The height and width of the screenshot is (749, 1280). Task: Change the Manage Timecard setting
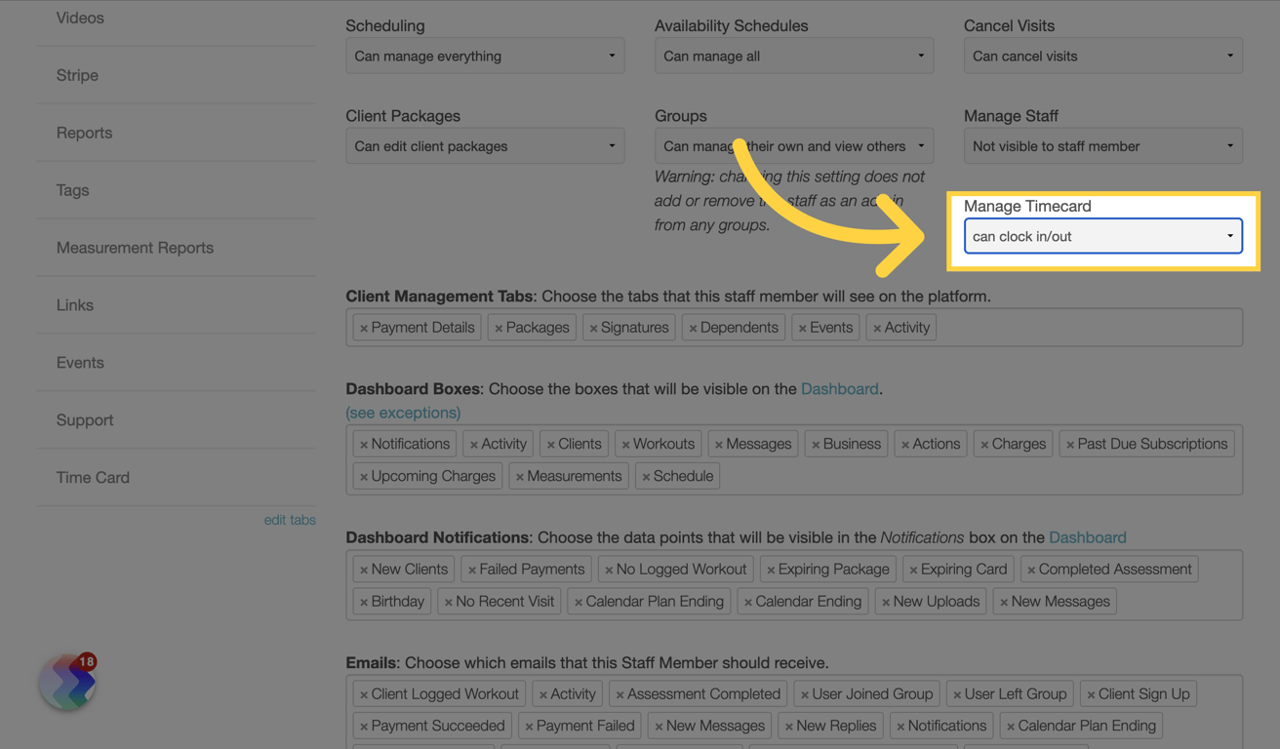(x=1102, y=236)
